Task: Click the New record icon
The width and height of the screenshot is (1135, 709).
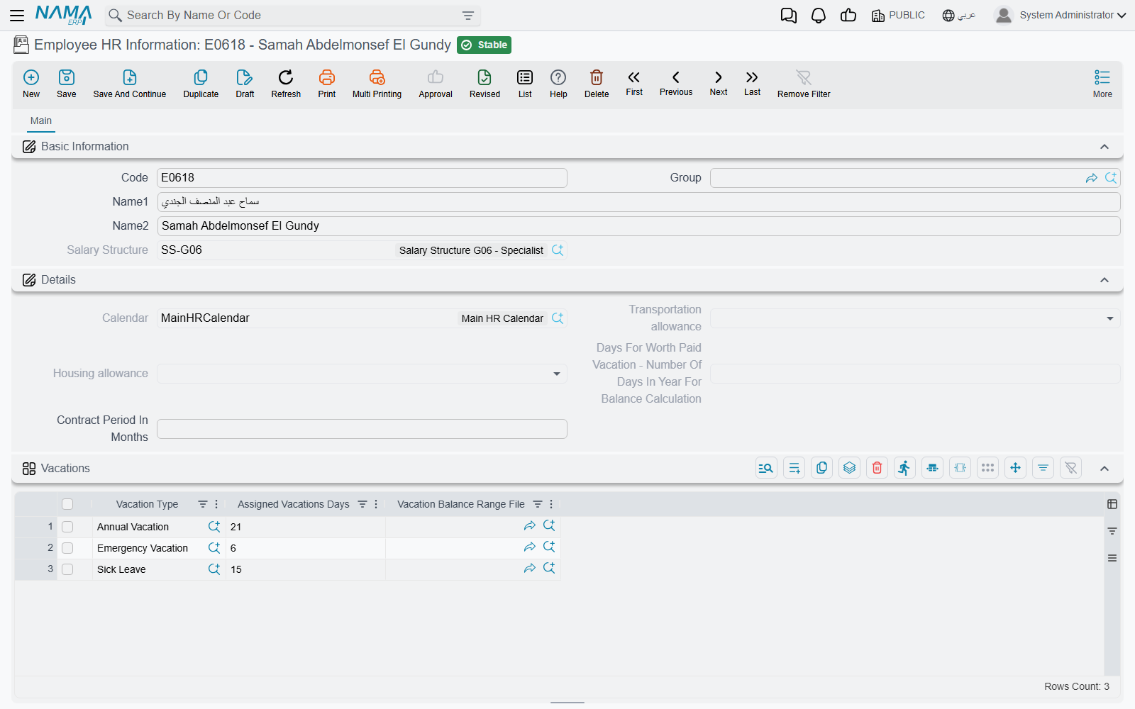Action: coord(31,84)
